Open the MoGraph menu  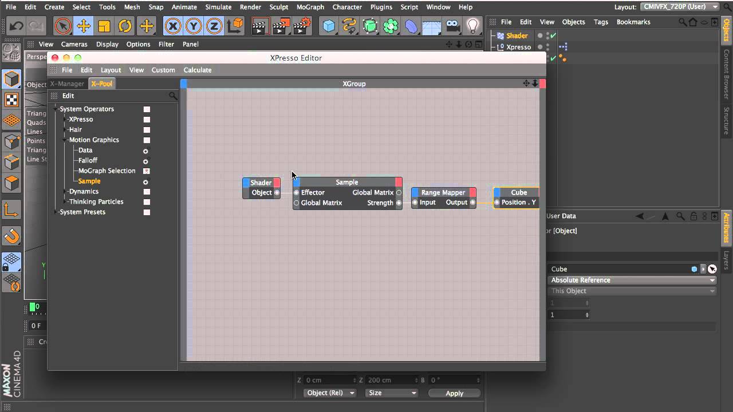click(310, 7)
